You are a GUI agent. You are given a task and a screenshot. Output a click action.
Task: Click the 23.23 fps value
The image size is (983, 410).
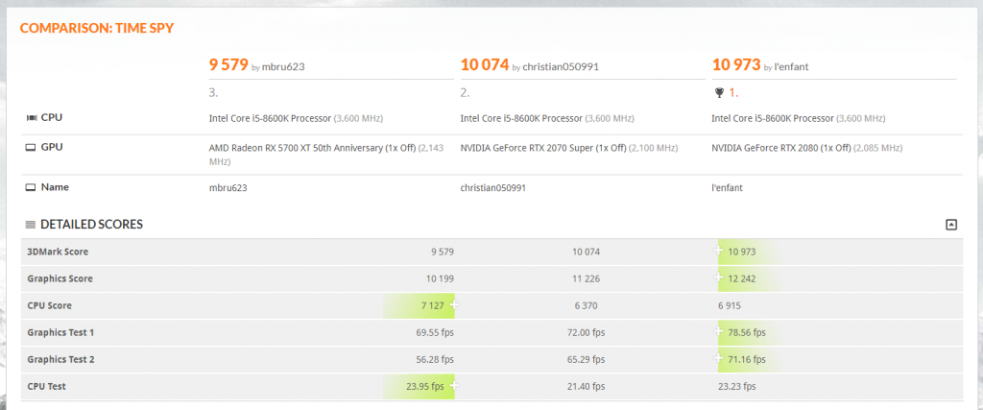pyautogui.click(x=737, y=387)
